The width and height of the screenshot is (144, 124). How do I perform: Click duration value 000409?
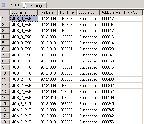(108, 79)
